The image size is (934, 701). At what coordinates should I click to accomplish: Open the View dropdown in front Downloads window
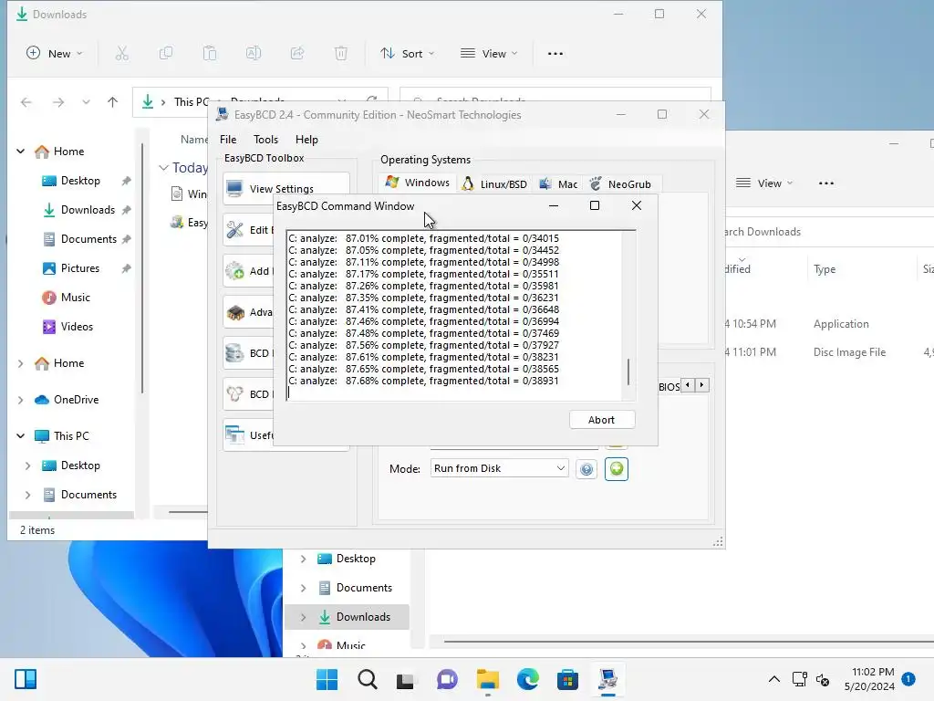click(489, 54)
